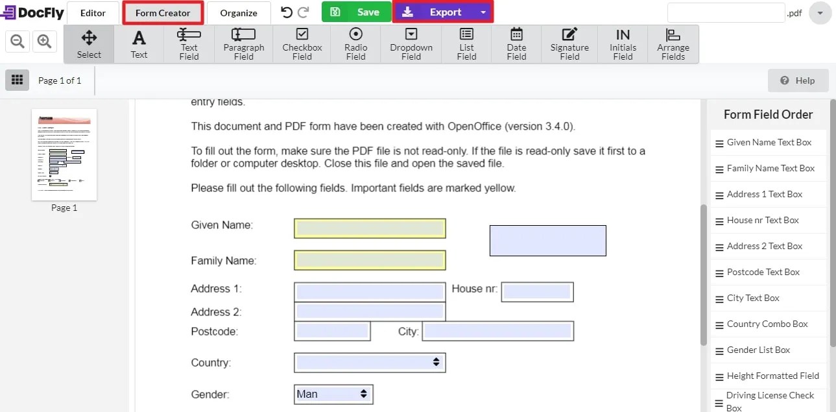The height and width of the screenshot is (412, 836).
Task: Select the Radio Field tool
Action: [x=355, y=43]
